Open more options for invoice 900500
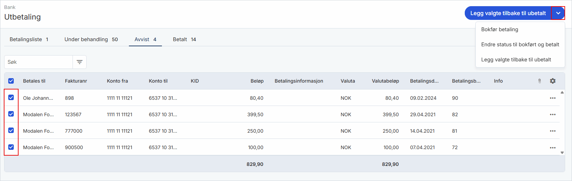Screen dimensions: 572x181 coord(553,147)
